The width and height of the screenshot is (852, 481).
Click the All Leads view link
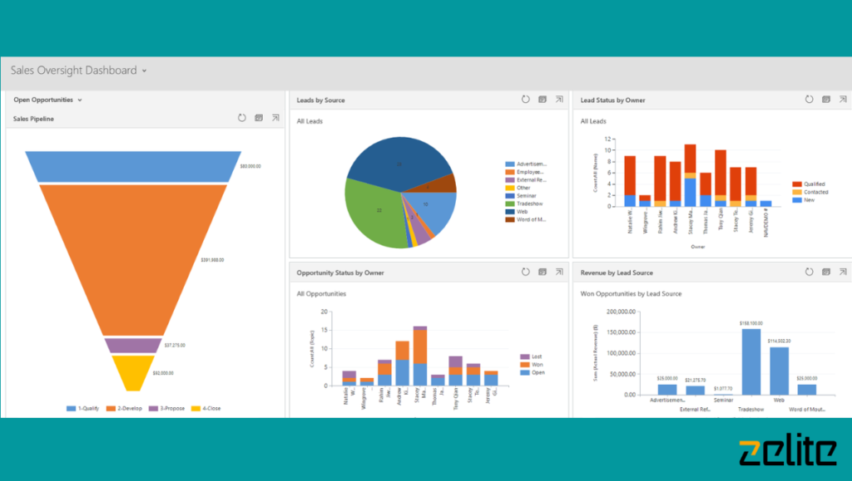coord(308,120)
